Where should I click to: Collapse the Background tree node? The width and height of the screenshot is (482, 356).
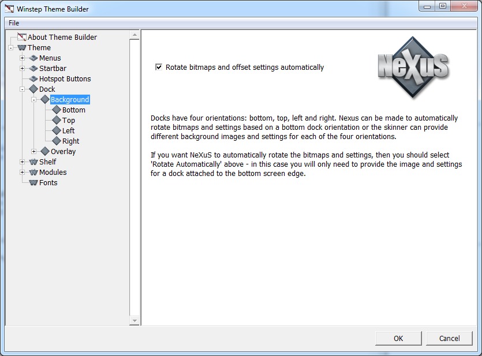(x=34, y=99)
